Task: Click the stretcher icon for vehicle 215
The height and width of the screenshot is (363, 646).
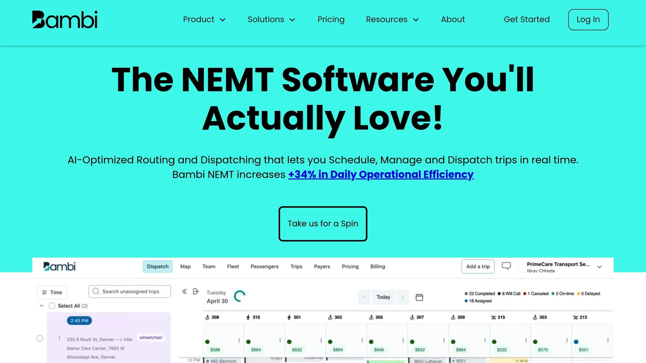Action: click(x=493, y=317)
